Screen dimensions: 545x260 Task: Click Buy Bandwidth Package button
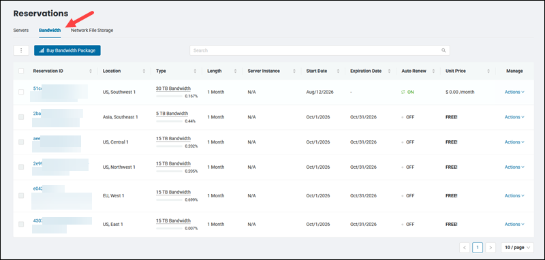click(x=67, y=50)
